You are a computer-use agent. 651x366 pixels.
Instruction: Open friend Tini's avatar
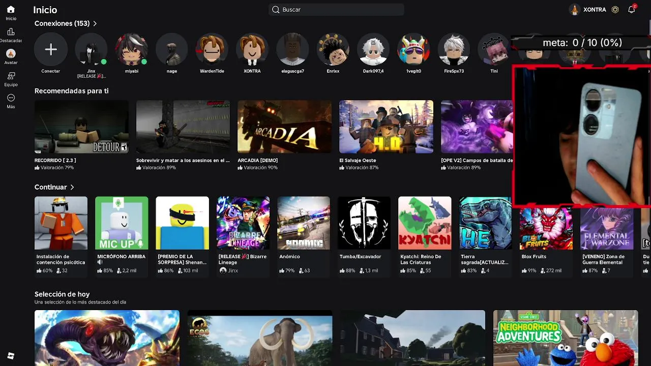click(494, 49)
